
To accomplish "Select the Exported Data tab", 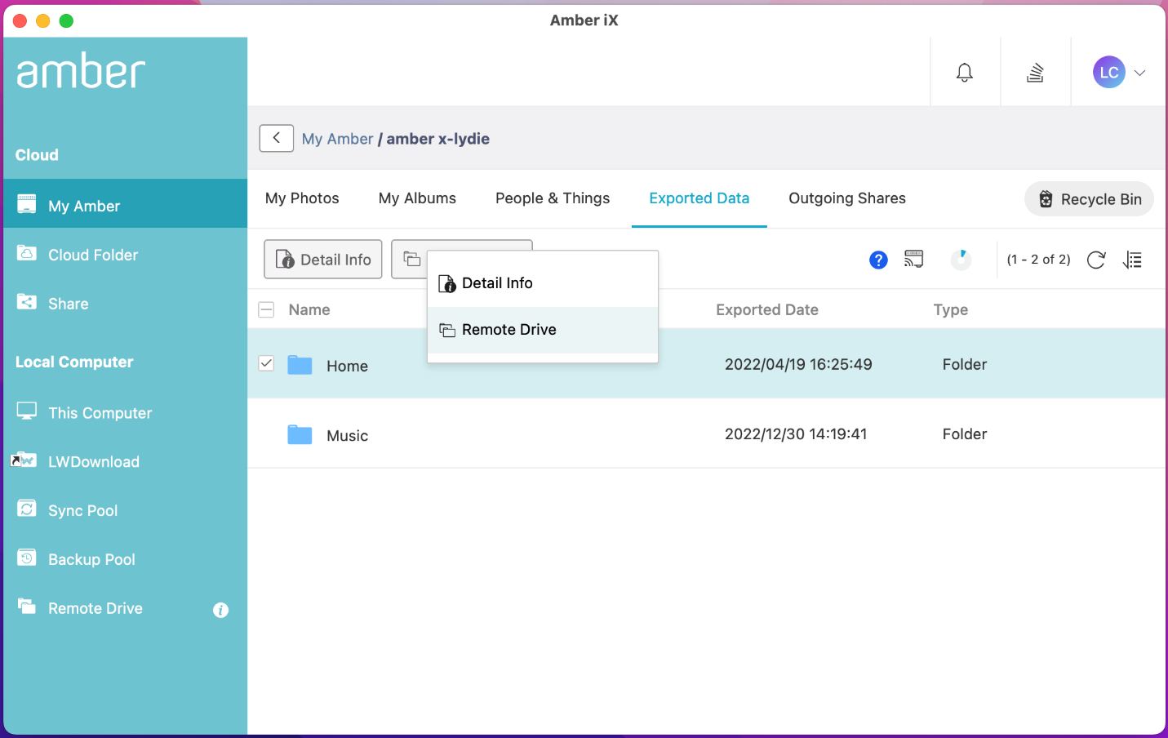I will click(x=699, y=198).
